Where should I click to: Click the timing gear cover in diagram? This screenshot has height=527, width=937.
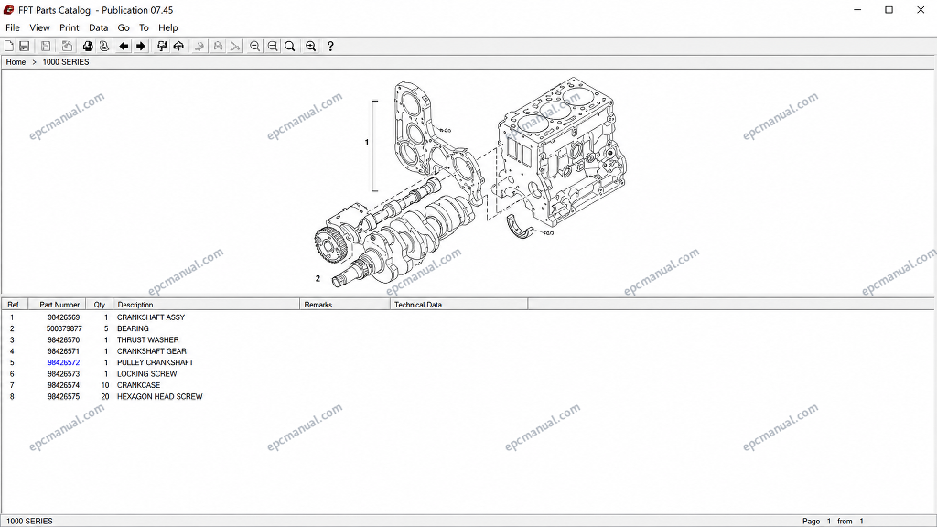(437, 142)
